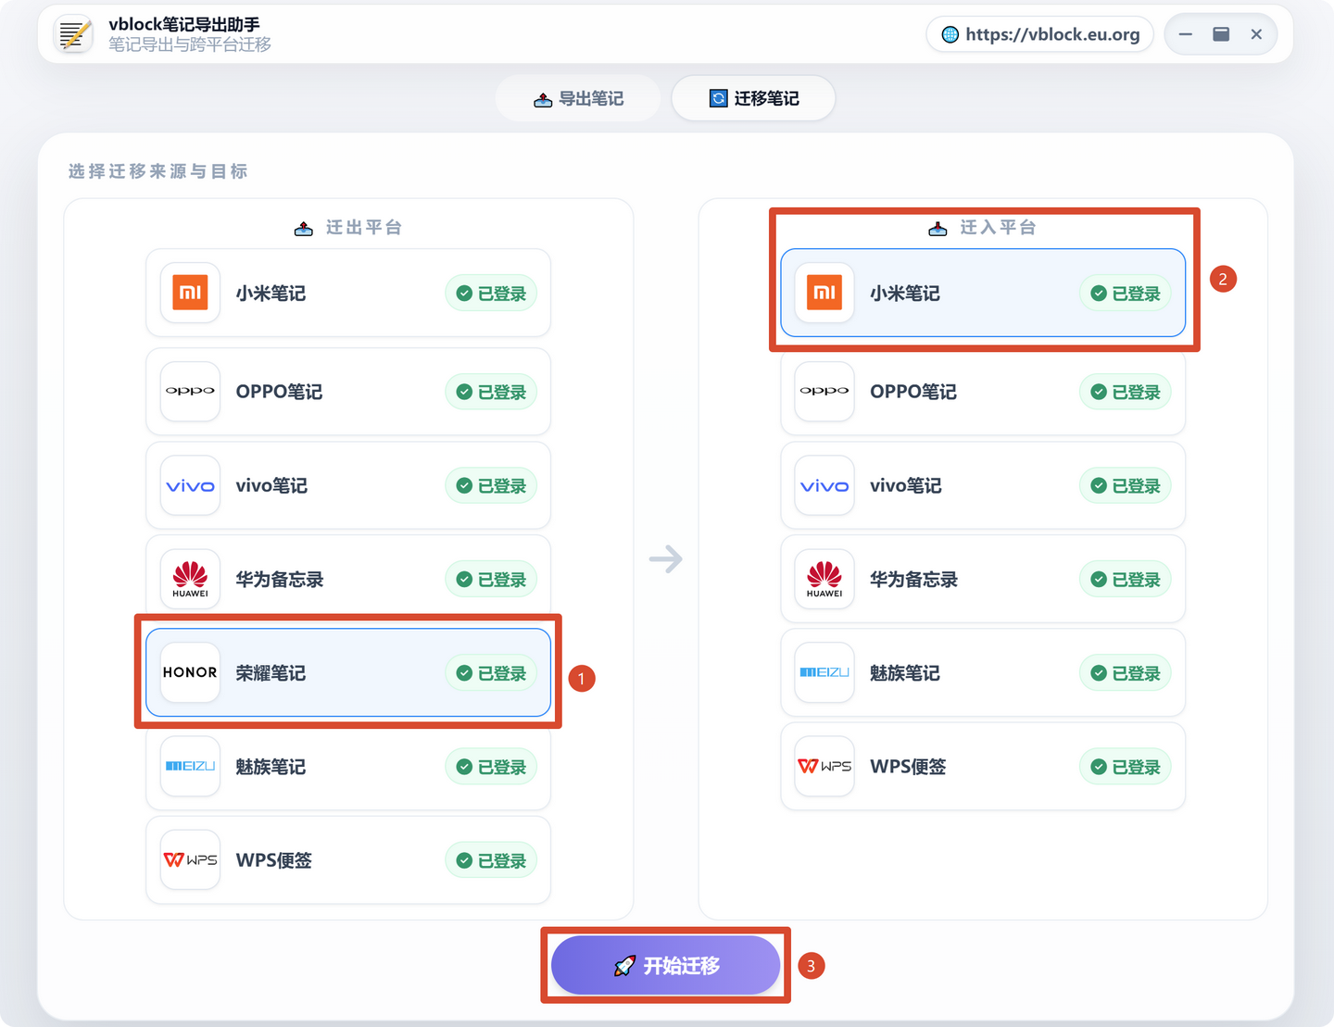Click 已登录 badge for source OPPO笔记
The image size is (1334, 1027).
tap(491, 392)
